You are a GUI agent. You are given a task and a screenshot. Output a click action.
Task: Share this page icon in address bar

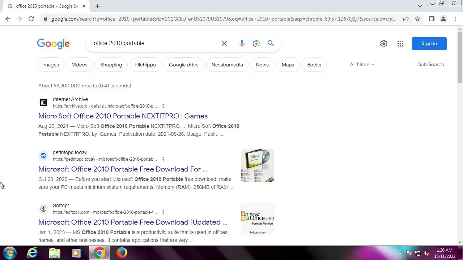tap(406, 19)
